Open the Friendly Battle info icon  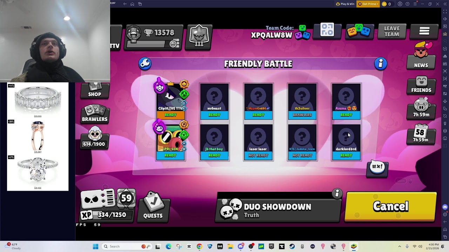tap(381, 64)
